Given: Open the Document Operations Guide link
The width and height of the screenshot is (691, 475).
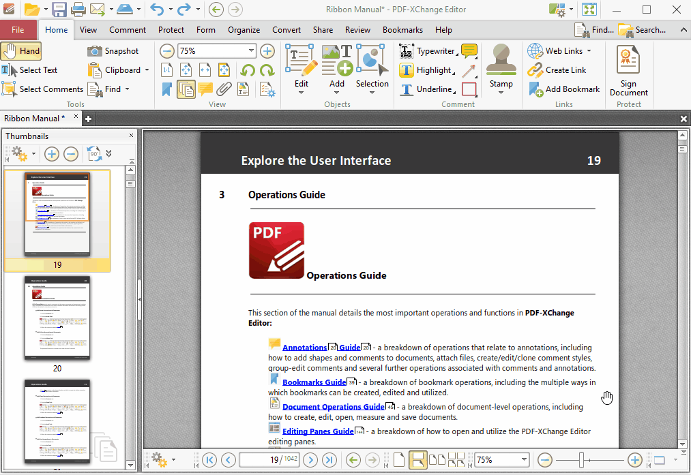Looking at the screenshot, I should tap(333, 407).
